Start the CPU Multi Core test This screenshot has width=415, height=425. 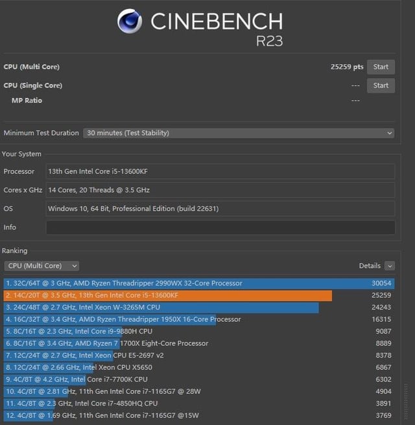coord(381,67)
